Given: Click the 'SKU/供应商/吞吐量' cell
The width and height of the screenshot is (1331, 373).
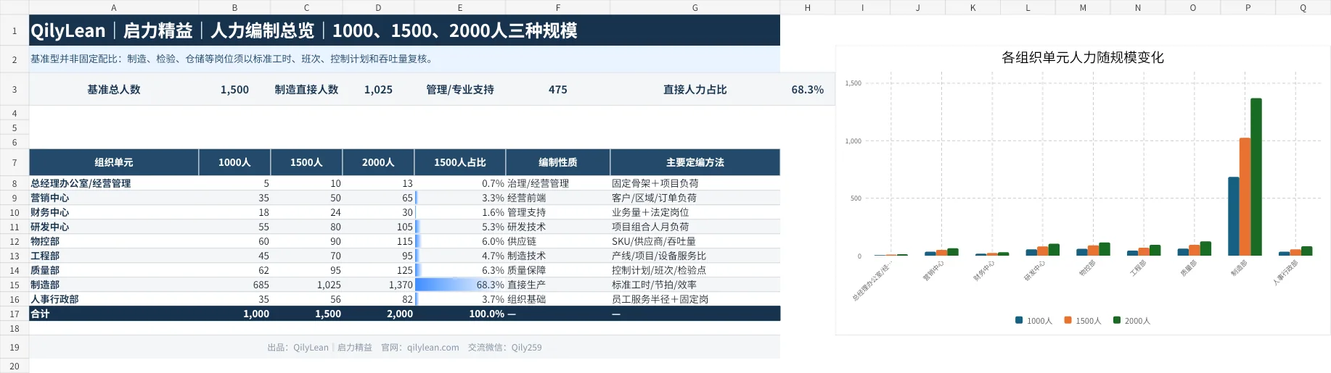Looking at the screenshot, I should point(695,241).
